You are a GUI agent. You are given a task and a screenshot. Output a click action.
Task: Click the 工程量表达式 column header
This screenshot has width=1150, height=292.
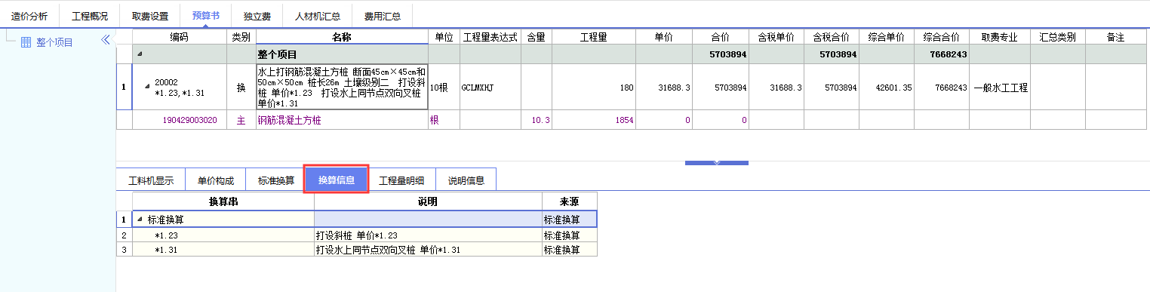(490, 37)
